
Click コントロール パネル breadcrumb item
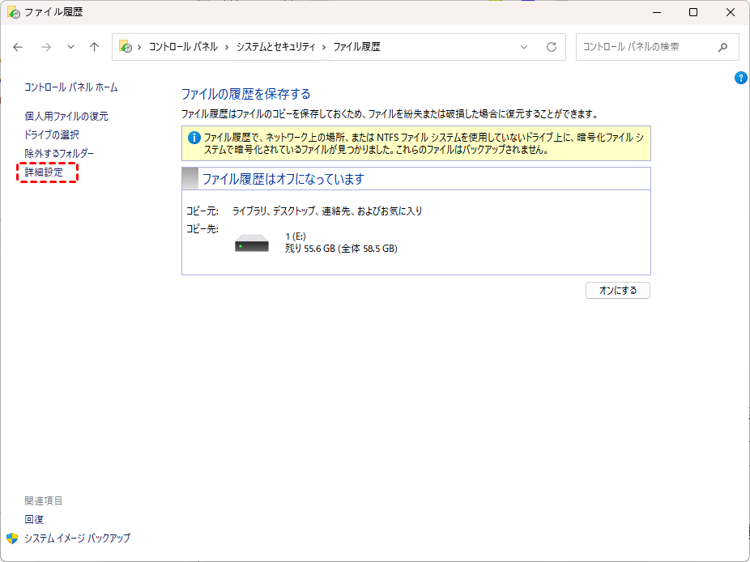click(183, 47)
